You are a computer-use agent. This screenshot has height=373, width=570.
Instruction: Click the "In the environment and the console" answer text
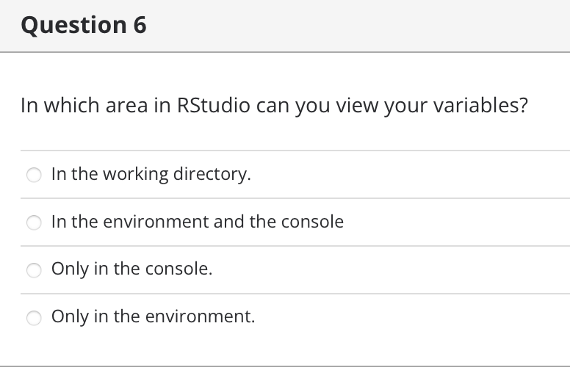[197, 222]
